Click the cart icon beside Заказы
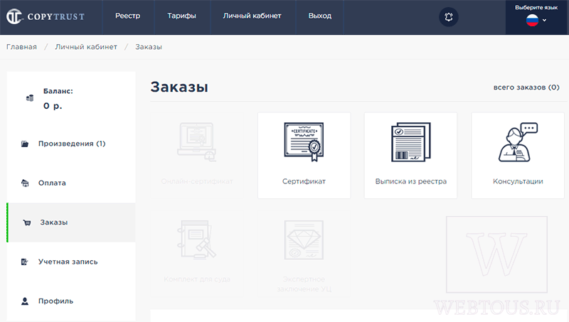Image resolution: width=569 pixels, height=322 pixels. (x=27, y=222)
